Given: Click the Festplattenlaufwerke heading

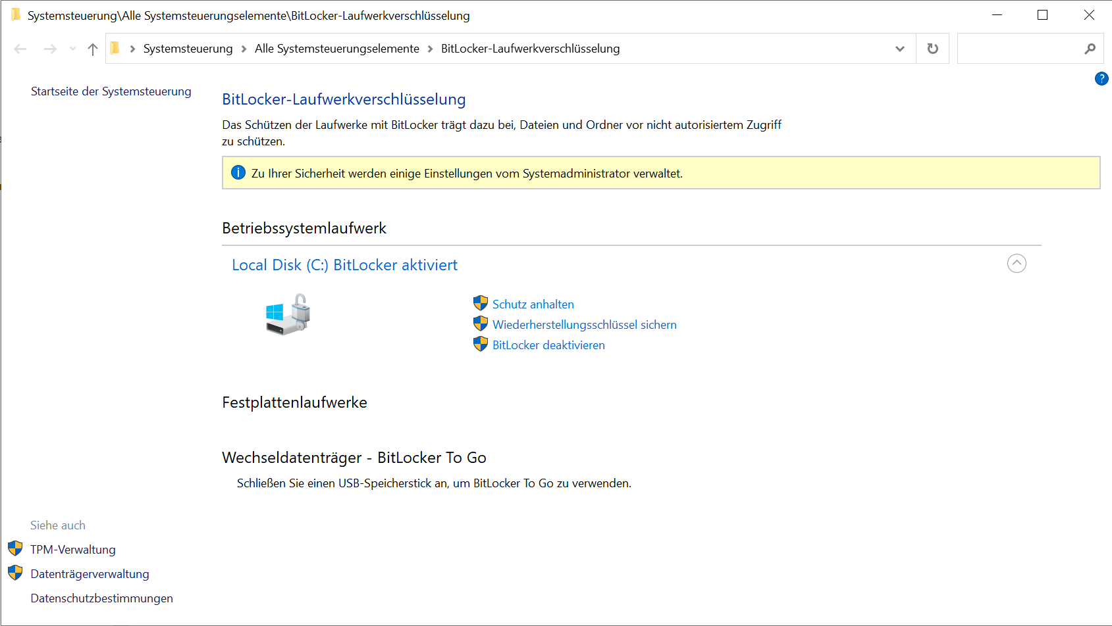Looking at the screenshot, I should 295,402.
